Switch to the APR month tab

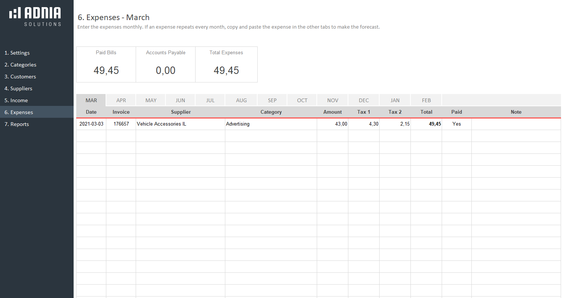click(x=121, y=100)
